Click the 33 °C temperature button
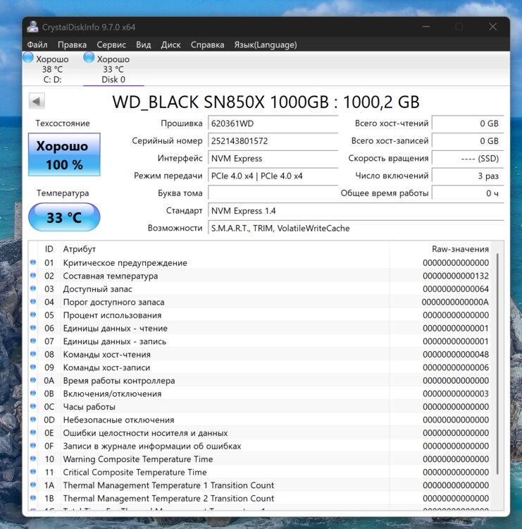522x529 pixels. pos(64,218)
